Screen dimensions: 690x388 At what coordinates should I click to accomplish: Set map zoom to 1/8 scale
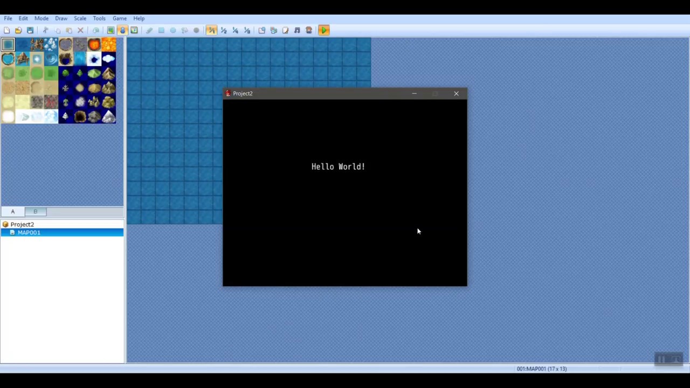(247, 30)
